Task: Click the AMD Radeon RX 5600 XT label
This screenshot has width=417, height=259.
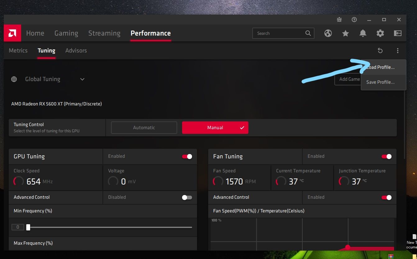Action: click(x=57, y=104)
